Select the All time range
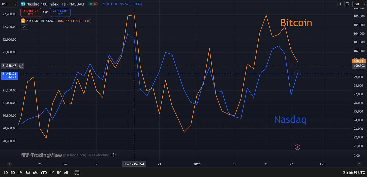 point(66,173)
